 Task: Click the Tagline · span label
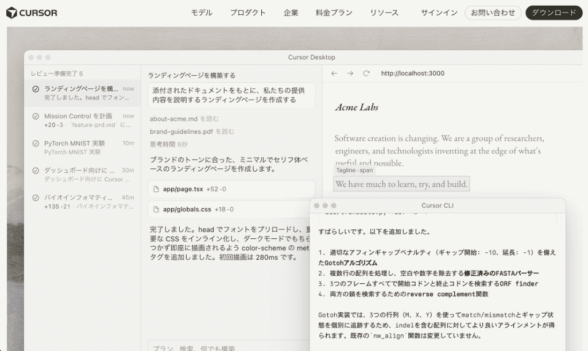(x=354, y=170)
